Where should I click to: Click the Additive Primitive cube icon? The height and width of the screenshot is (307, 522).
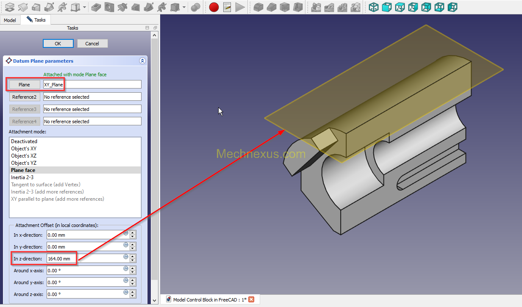click(75, 7)
